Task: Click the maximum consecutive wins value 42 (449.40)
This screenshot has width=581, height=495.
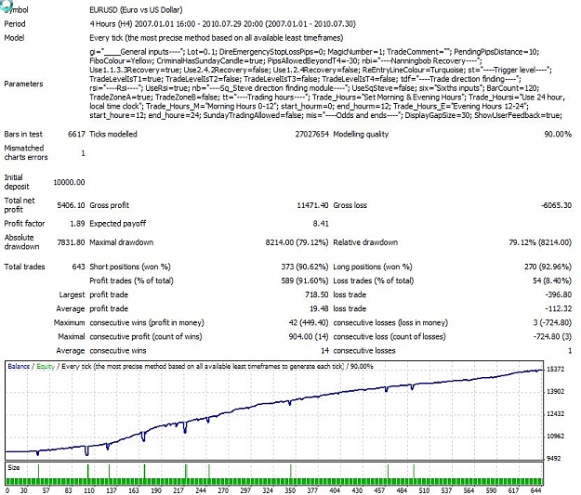Action: 309,322
